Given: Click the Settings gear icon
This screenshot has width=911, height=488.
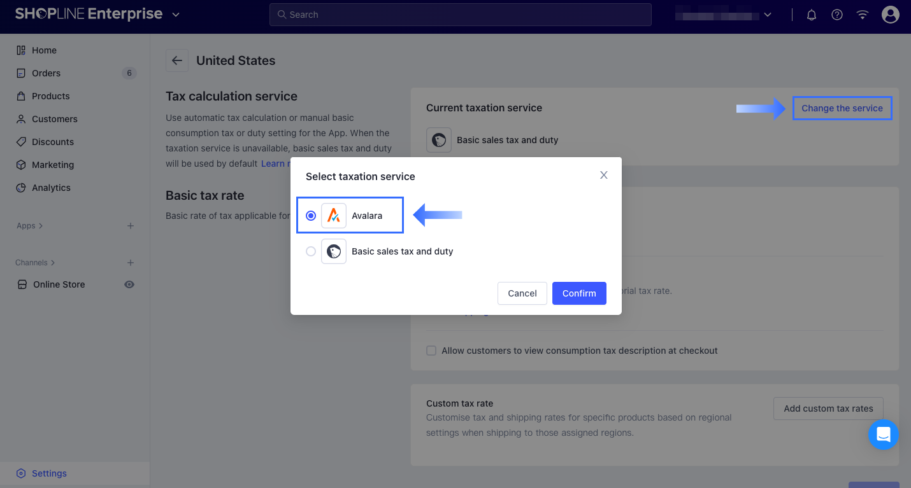Looking at the screenshot, I should tap(21, 473).
